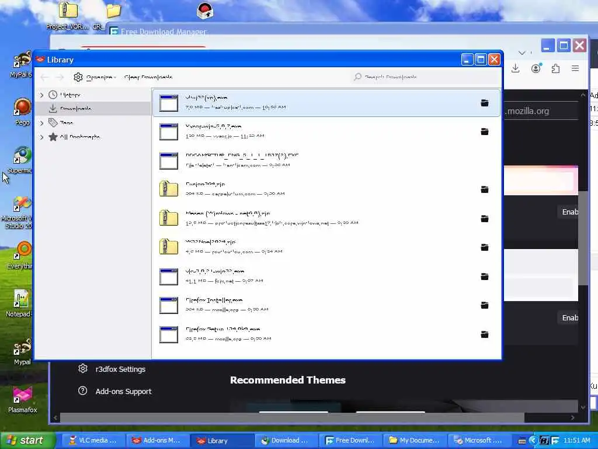Switch to the Download taskbar button
This screenshot has width=598, height=449.
click(285, 441)
